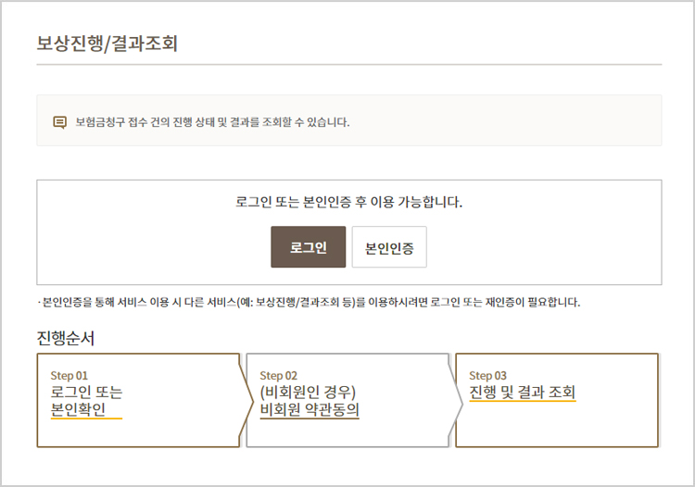Click the arrow between Step 02 and Step 03
The image size is (695, 487).
pyautogui.click(x=455, y=400)
